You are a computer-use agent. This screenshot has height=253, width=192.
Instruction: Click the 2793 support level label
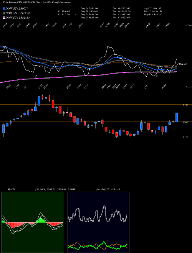point(185,137)
